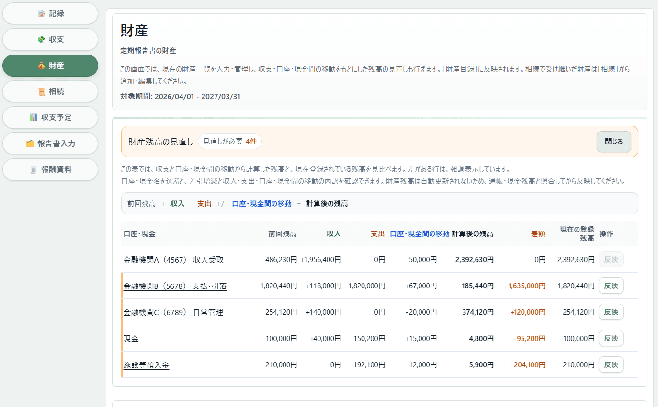Click the money bag icon beside 財産
The width and height of the screenshot is (658, 407).
coord(41,66)
